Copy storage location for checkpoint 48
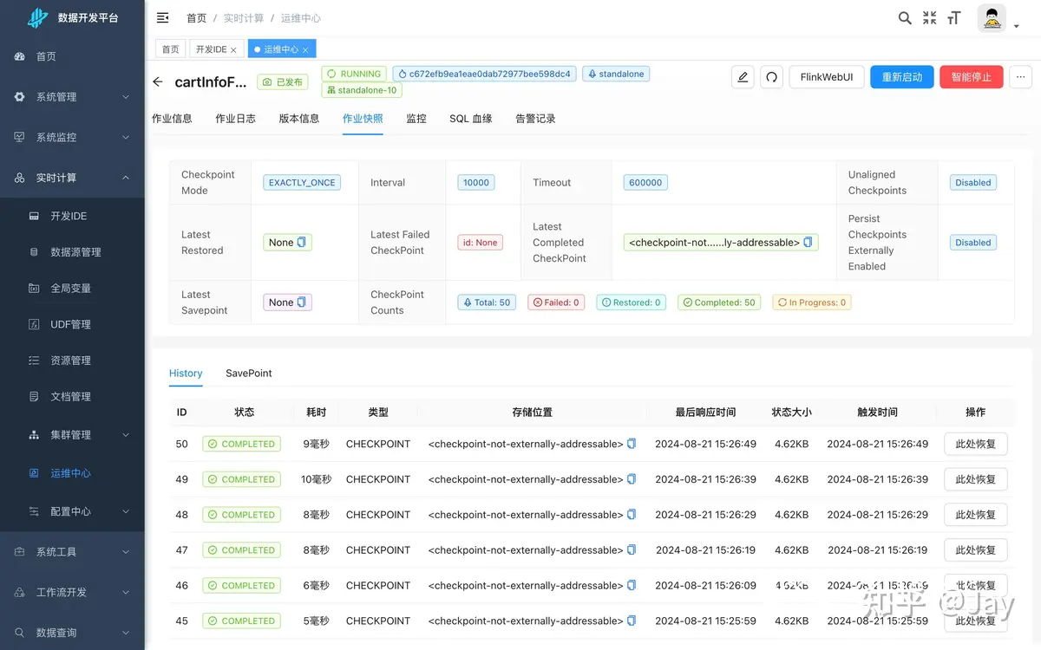The image size is (1041, 650). click(632, 515)
